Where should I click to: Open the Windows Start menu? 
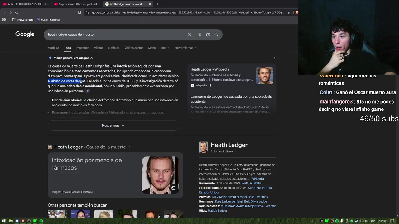point(4,221)
